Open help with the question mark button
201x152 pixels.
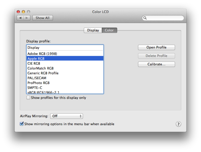178,124
